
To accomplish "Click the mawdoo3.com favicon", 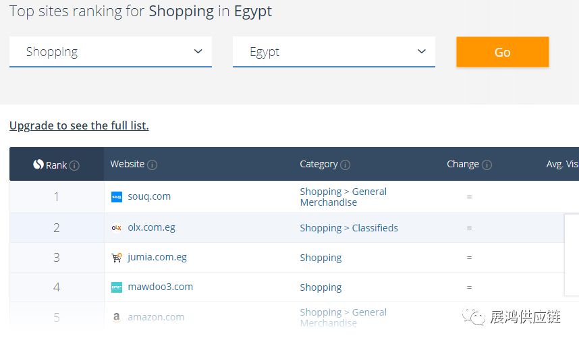I will point(117,287).
